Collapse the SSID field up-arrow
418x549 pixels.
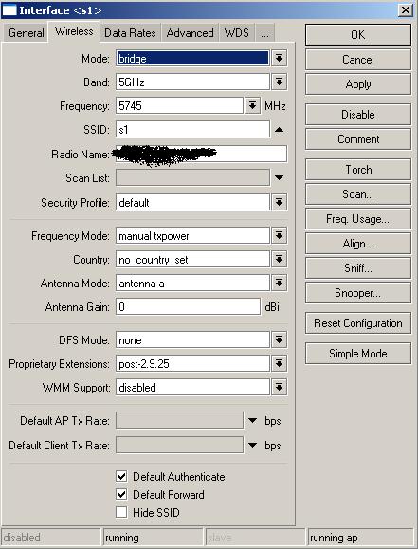tap(279, 130)
